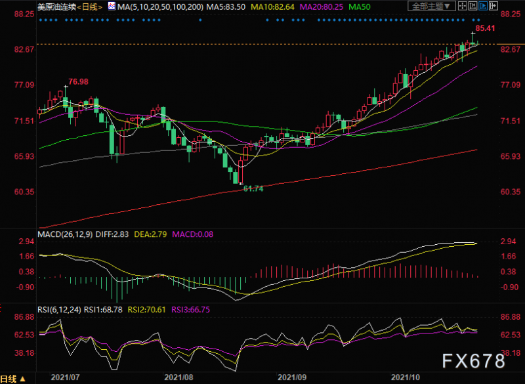
Task: Click the DEA:2.79 readout
Action: [150, 234]
